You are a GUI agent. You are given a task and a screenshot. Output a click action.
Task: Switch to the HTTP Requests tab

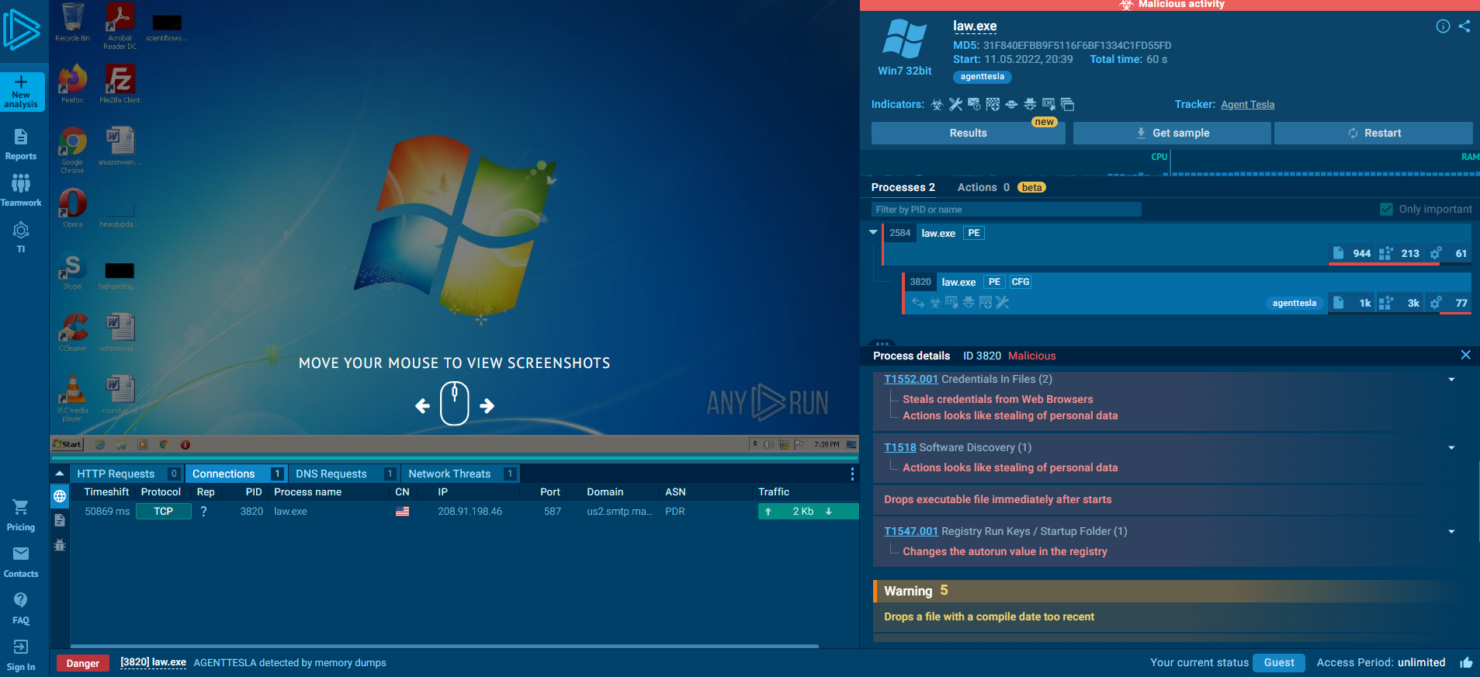(x=127, y=474)
